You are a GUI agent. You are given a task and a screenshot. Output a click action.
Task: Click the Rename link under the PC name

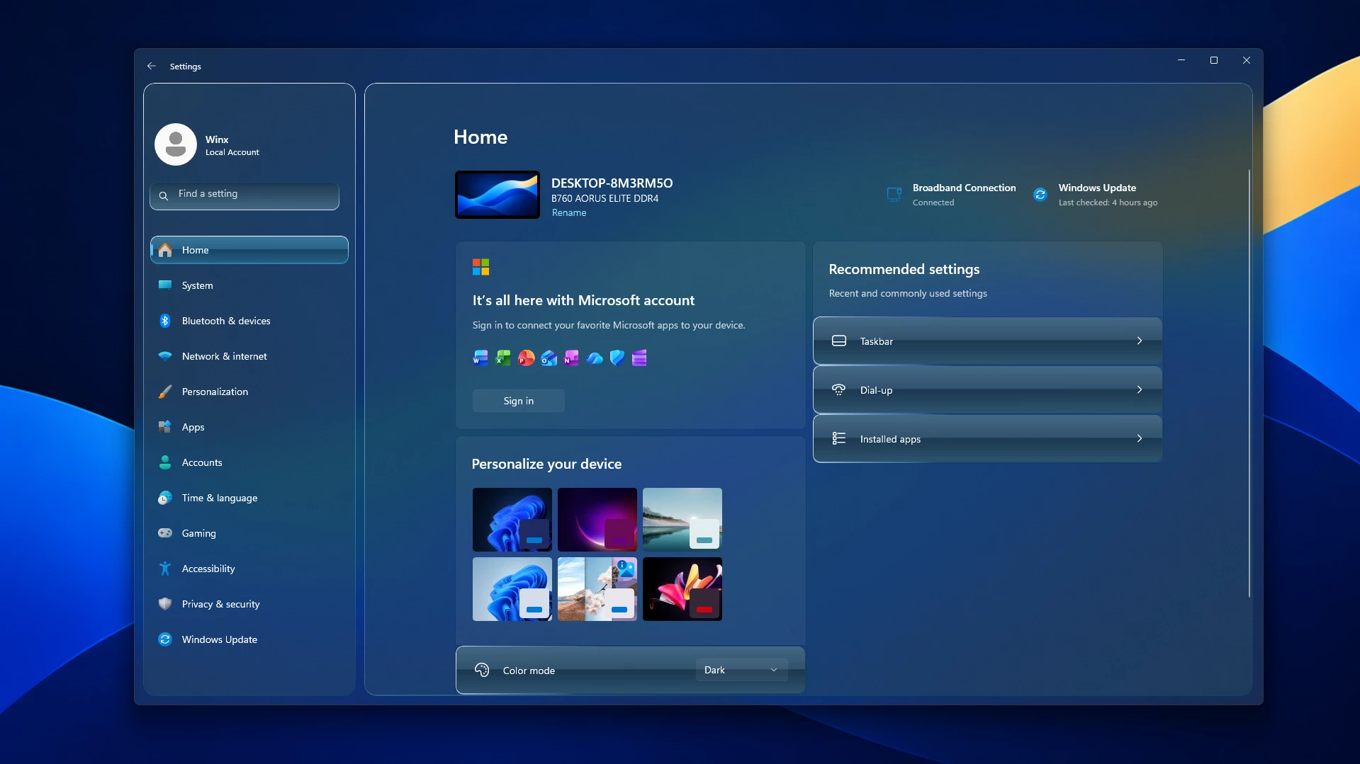click(x=569, y=212)
